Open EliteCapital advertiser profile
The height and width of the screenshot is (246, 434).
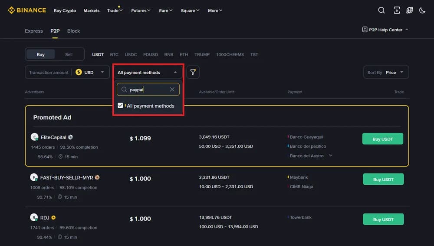pyautogui.click(x=53, y=137)
